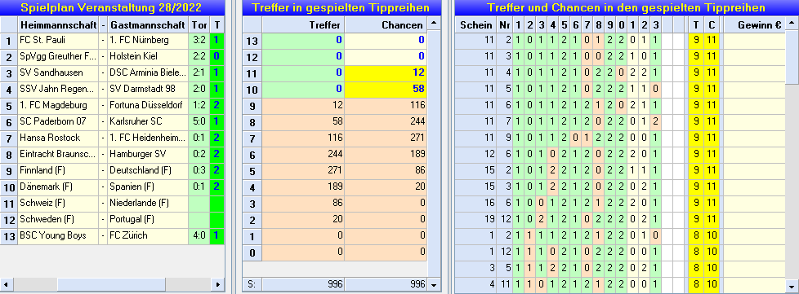Viewport: 799px width, 294px height.
Task: Click the SV Darmstadt 98 cell
Action: coord(149,89)
